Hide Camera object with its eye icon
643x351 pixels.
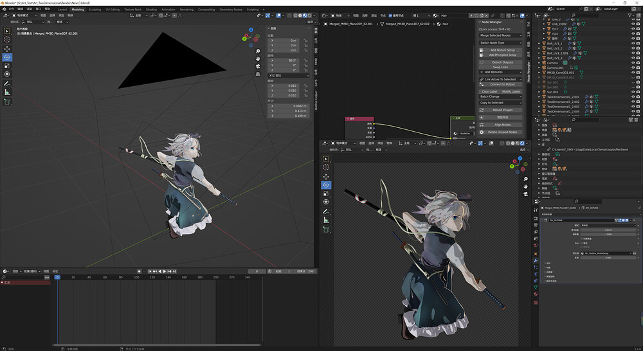[633, 63]
